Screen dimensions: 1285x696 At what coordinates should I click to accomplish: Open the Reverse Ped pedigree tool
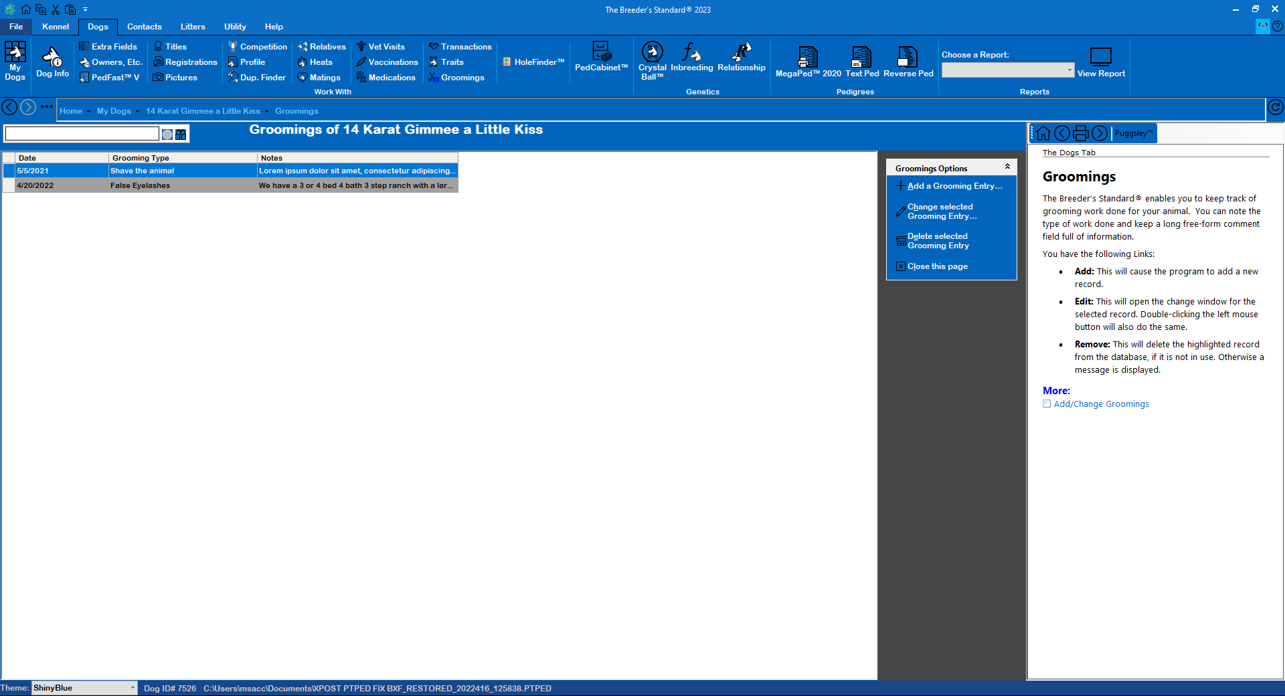(908, 60)
